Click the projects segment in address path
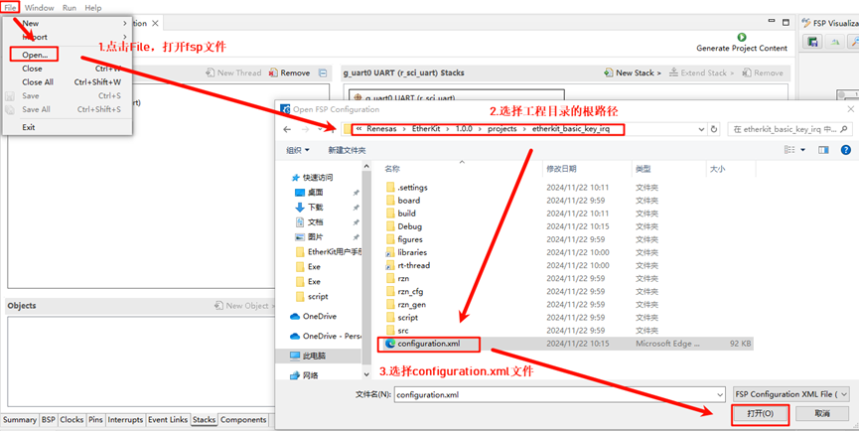 tap(501, 130)
